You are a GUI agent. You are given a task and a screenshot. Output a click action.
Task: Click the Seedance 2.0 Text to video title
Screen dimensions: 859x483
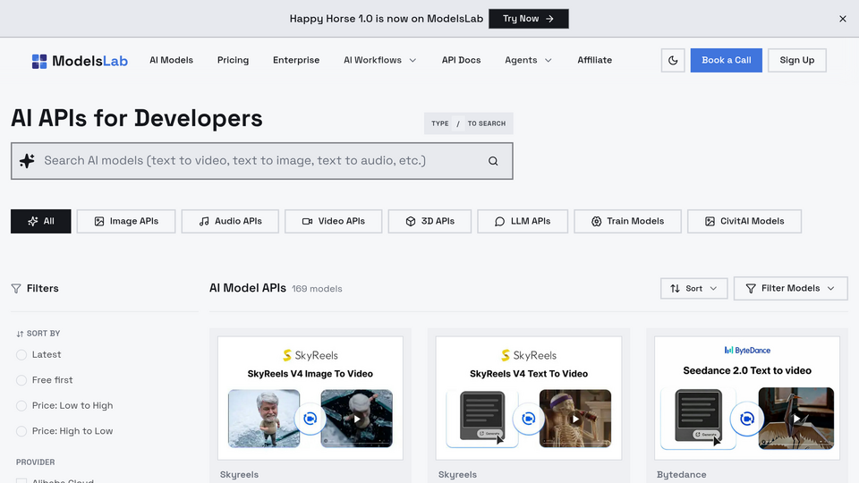(x=747, y=370)
